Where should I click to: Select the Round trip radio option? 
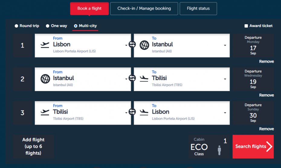click(17, 26)
